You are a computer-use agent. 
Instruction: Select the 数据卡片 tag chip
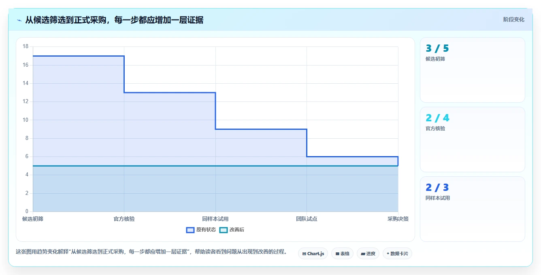397,254
